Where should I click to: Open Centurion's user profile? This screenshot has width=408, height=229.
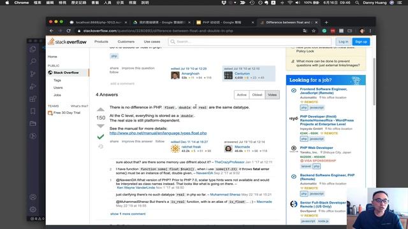pyautogui.click(x=242, y=74)
